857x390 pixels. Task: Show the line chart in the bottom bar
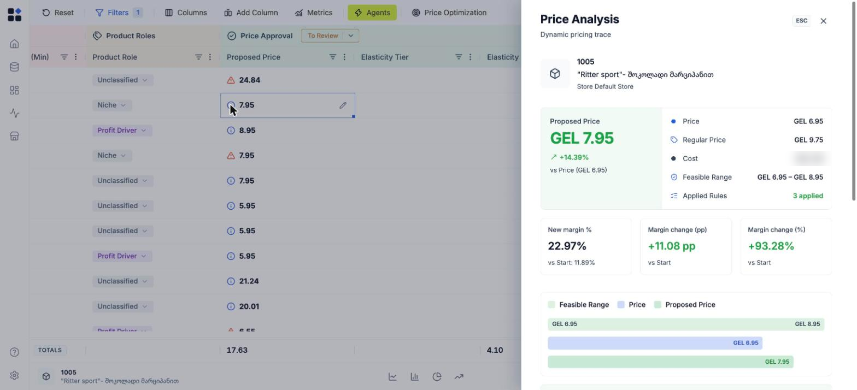pos(392,376)
